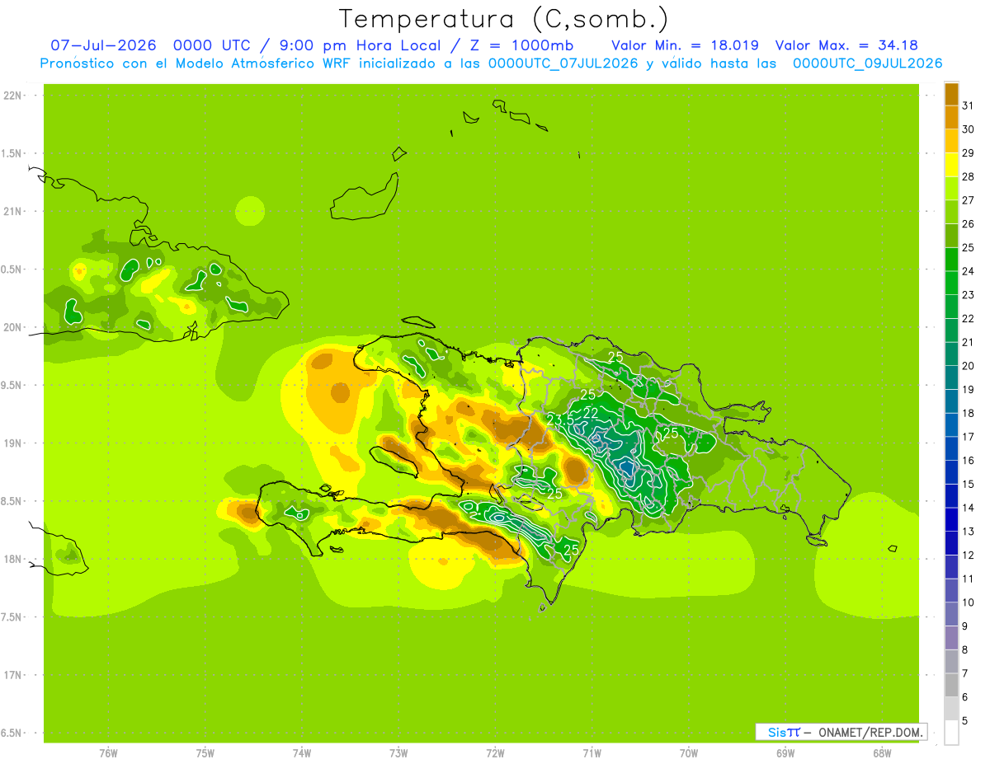Click the orange legend swatch between 30 and 31
990x764 pixels.
point(951,117)
